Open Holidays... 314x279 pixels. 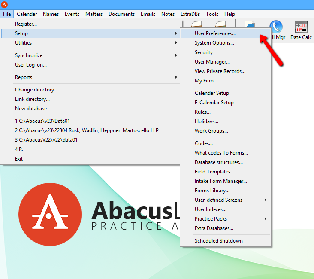(226, 121)
